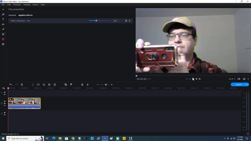Open the Import media tab in sidebar
The width and height of the screenshot is (251, 141).
tap(3, 9)
